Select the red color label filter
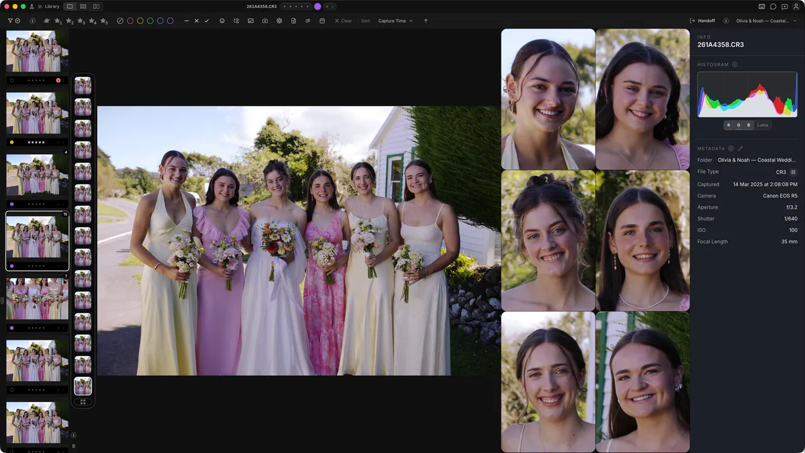This screenshot has width=805, height=453. tap(130, 21)
